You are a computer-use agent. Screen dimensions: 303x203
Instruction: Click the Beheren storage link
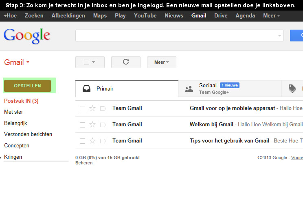tap(84, 163)
